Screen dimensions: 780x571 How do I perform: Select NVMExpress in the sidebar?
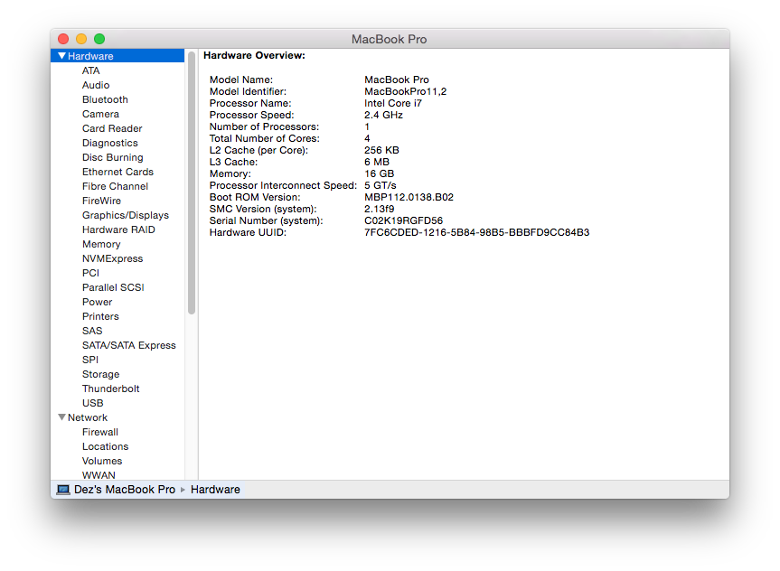(x=112, y=258)
